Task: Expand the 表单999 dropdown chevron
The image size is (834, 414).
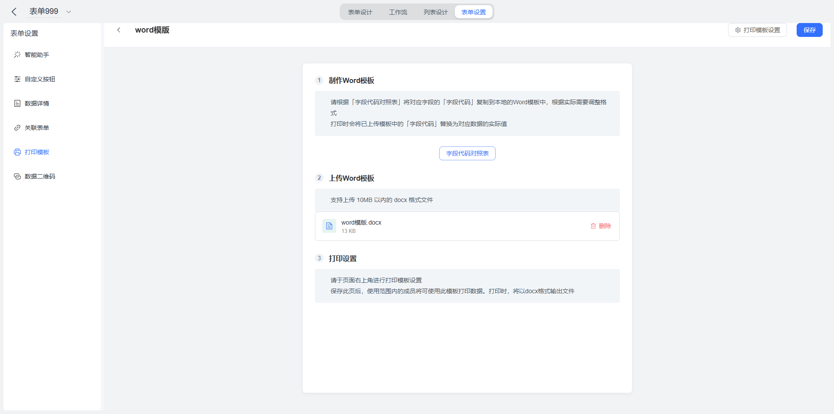Action: click(69, 12)
